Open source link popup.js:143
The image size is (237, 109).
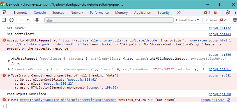[220, 34]
